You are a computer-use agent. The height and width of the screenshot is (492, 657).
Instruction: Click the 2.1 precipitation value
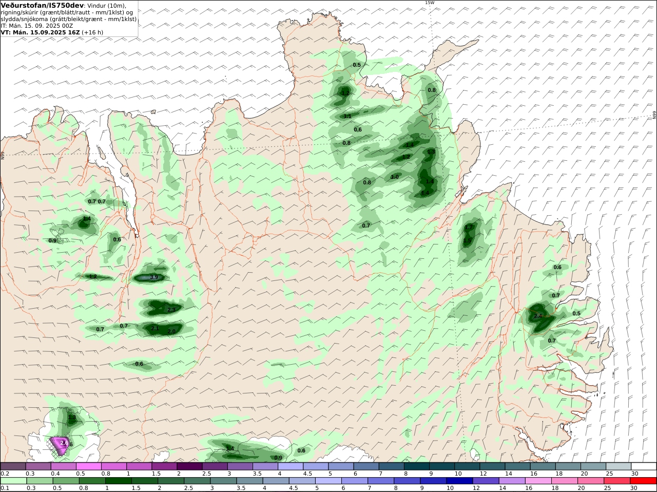tap(155, 328)
